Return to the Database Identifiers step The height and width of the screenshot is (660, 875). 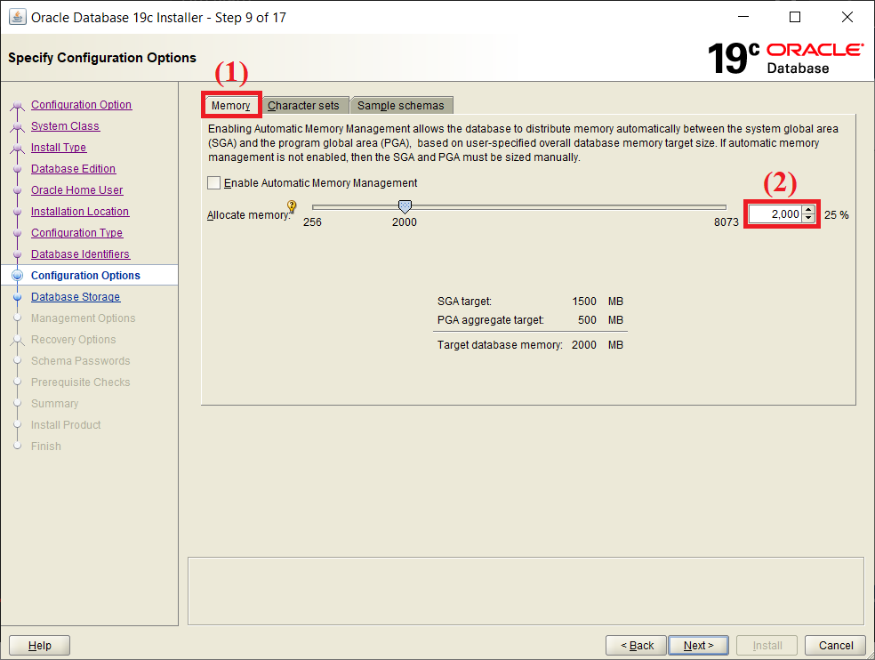(80, 254)
